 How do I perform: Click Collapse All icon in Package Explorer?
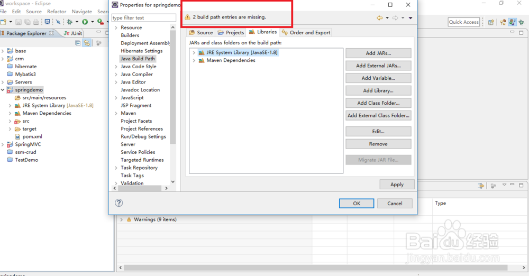point(78,43)
